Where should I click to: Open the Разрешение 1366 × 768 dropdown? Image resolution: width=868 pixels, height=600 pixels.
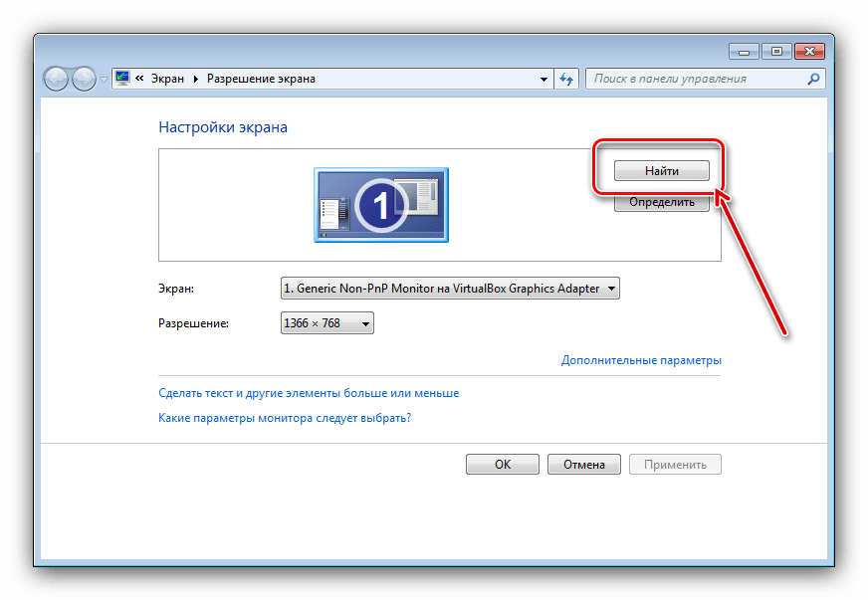tap(327, 323)
